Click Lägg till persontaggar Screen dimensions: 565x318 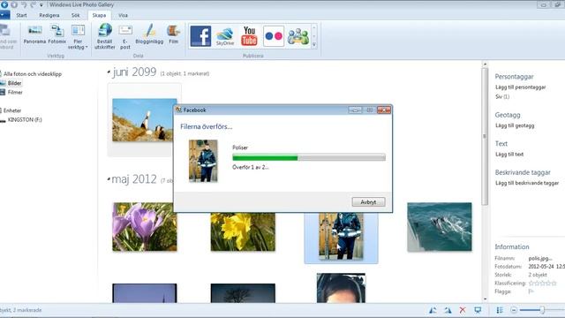(520, 87)
